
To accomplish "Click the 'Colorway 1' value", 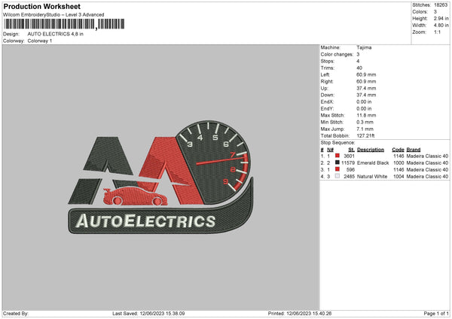I will 40,41.
